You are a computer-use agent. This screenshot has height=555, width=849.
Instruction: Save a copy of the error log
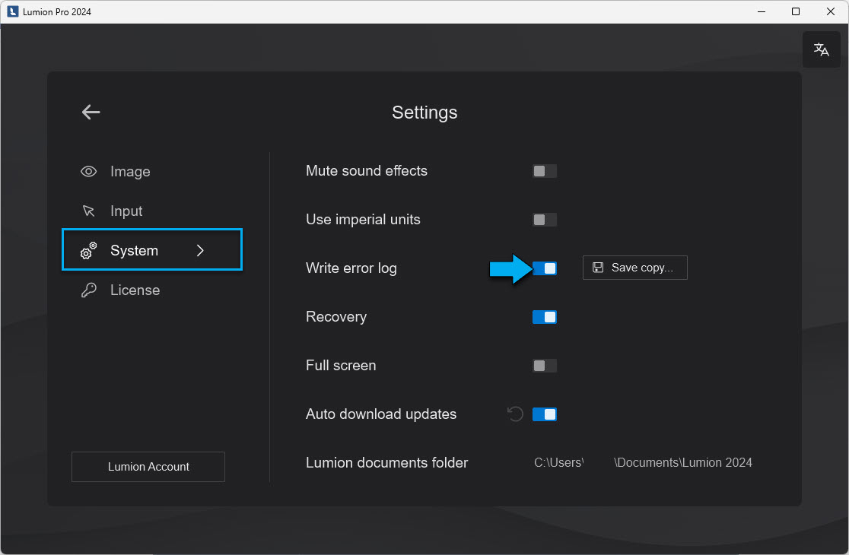coord(634,268)
